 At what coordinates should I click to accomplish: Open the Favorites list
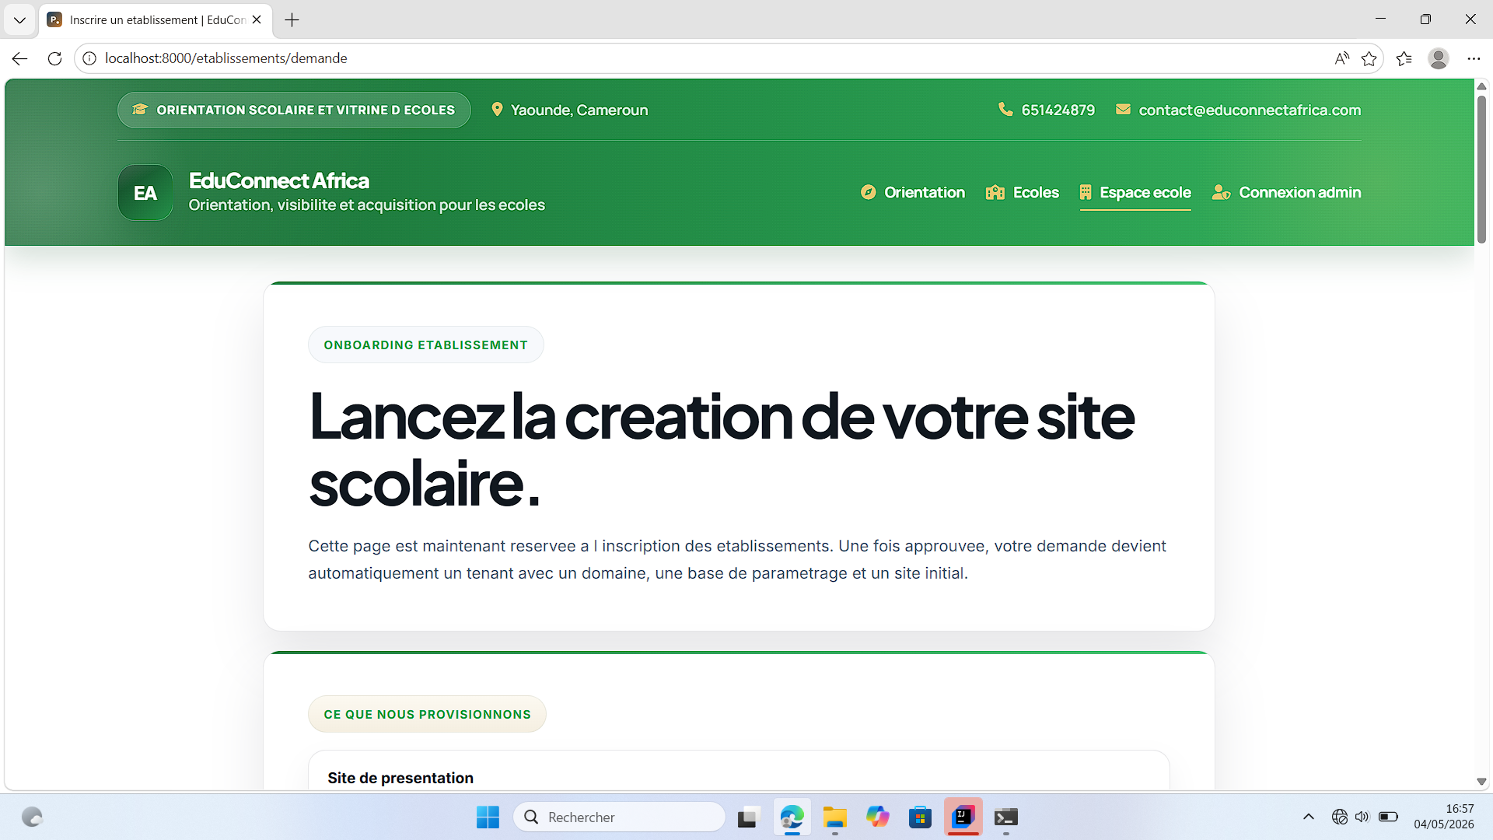[x=1404, y=58]
